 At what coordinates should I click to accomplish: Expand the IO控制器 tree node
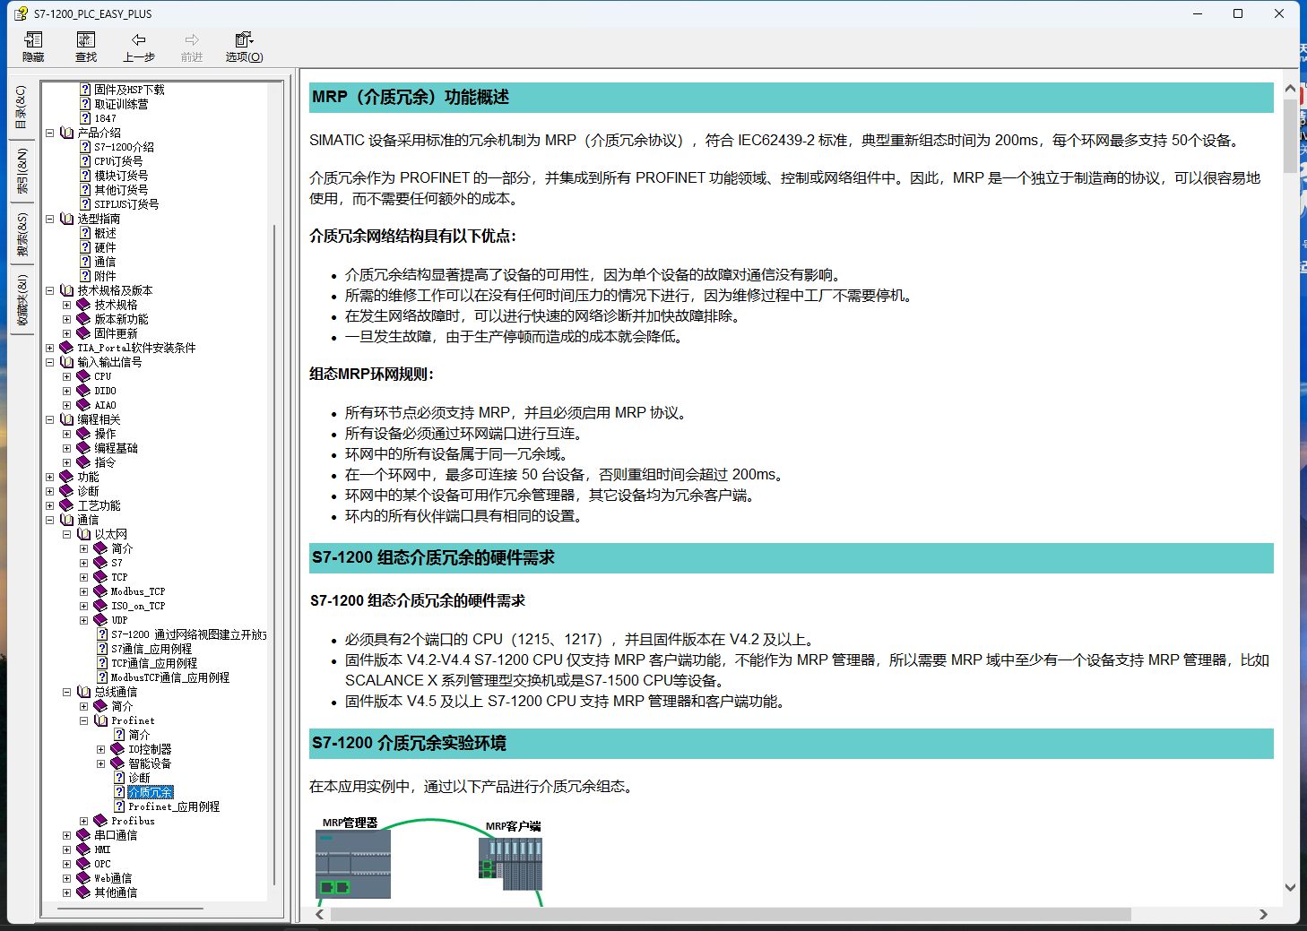tap(101, 749)
